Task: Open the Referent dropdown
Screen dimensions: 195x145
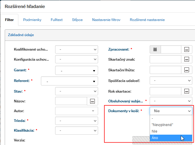Action: pos(69,81)
